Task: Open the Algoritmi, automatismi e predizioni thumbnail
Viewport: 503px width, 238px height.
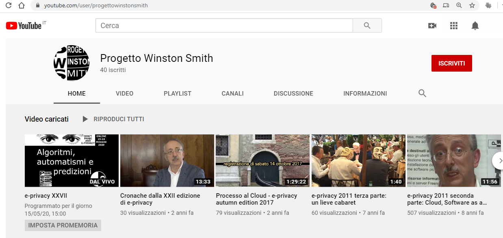Action: (x=72, y=160)
